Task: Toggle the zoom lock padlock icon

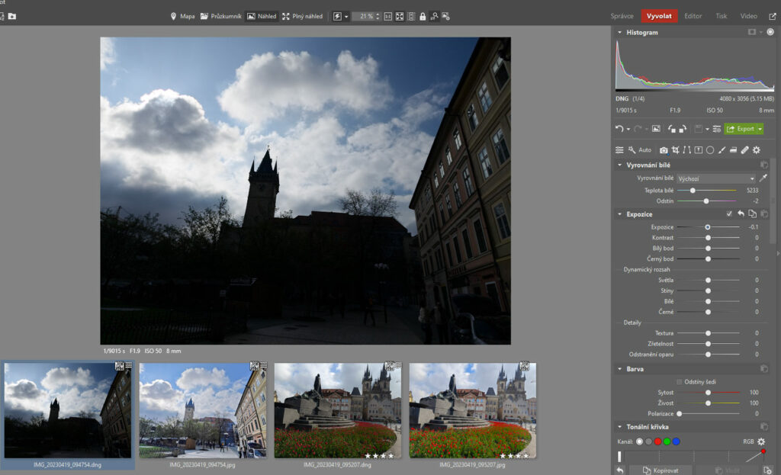Action: [423, 16]
